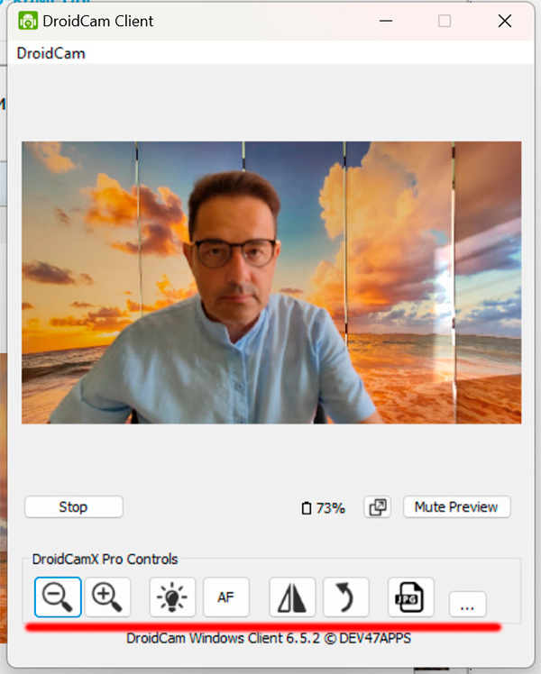Click the DroidCam Windows Client 6.5.2 footer

tap(269, 638)
